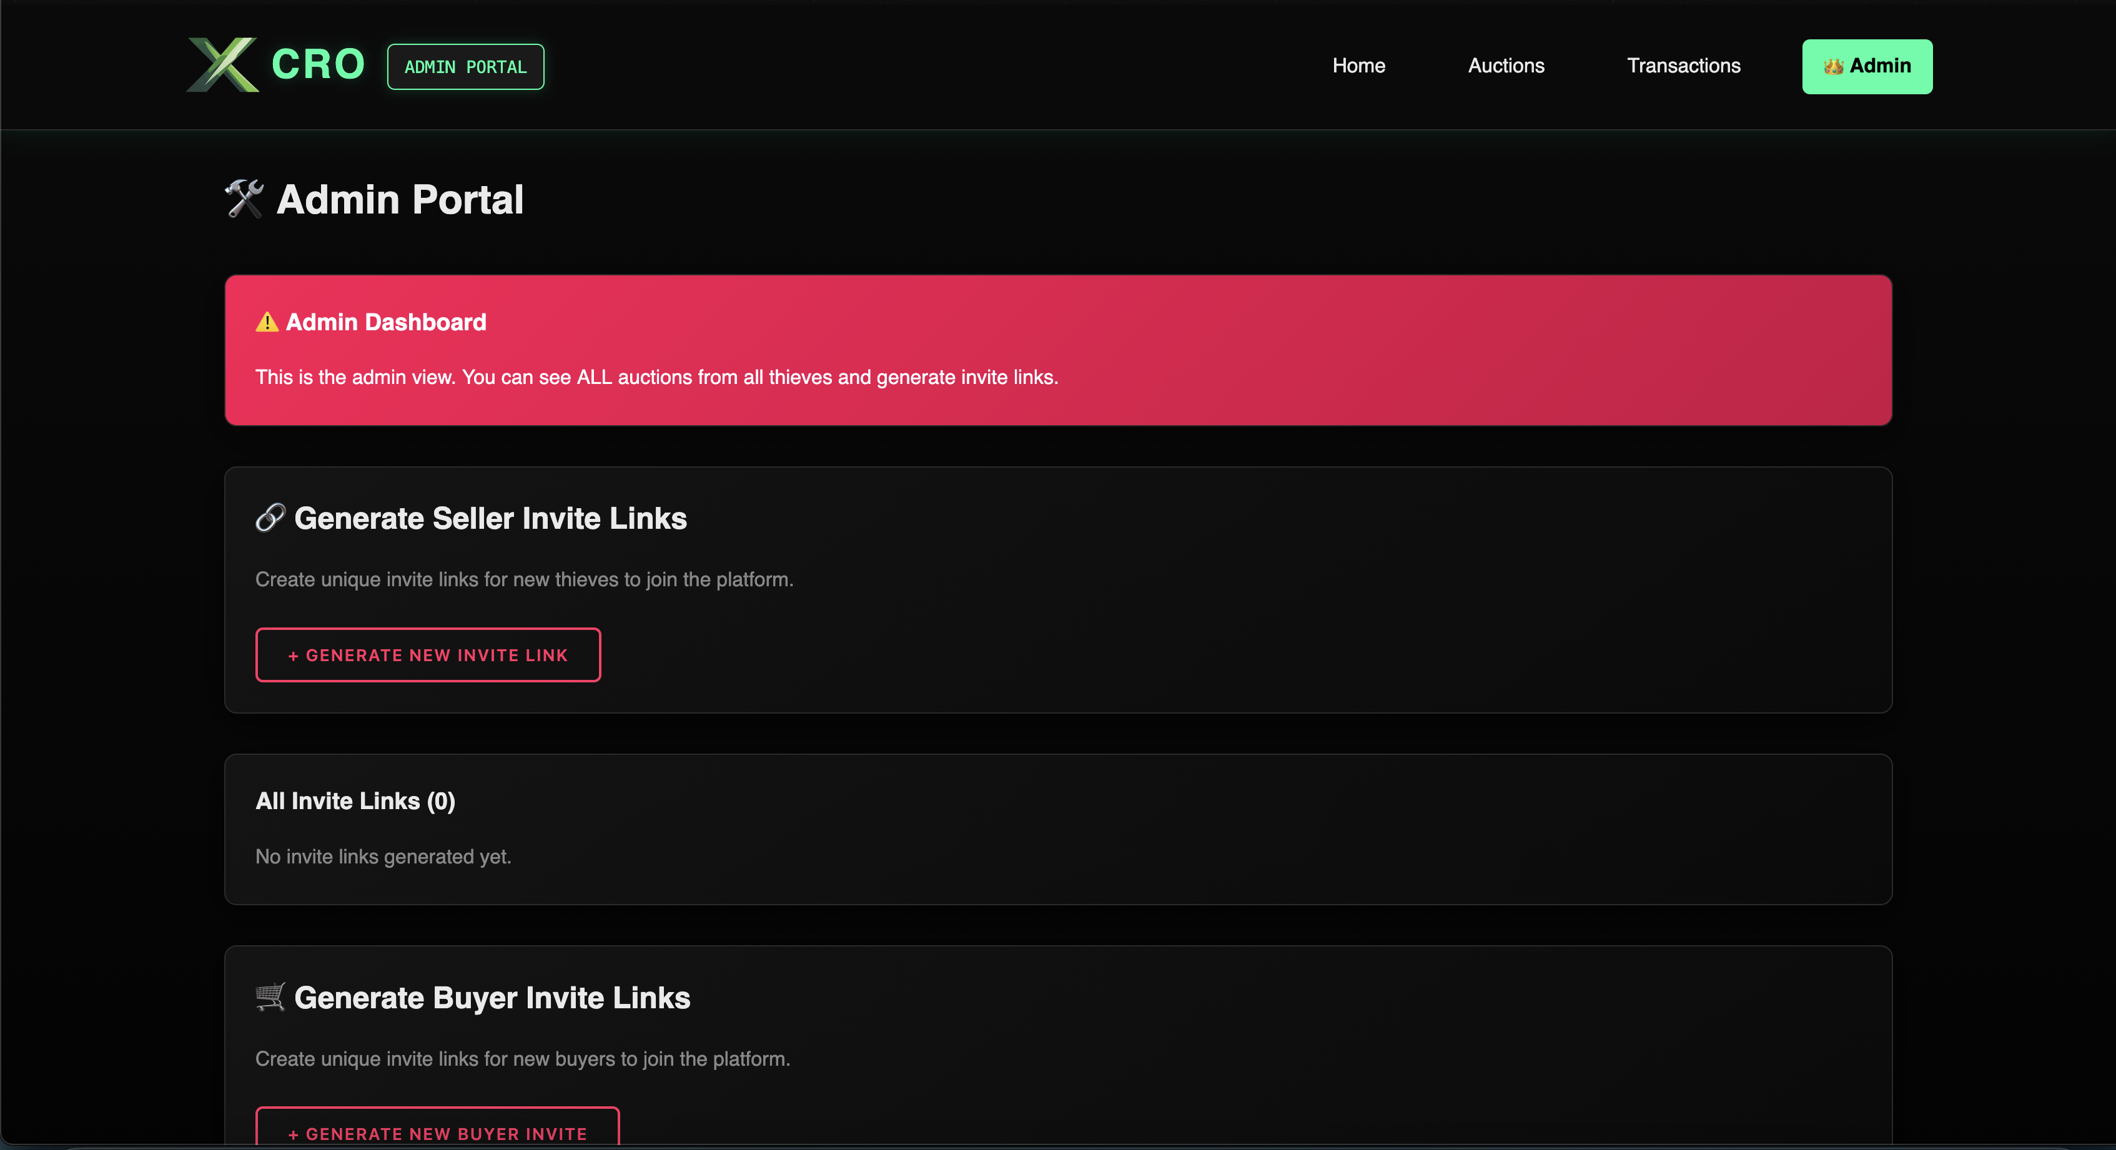Click the chain link icon
The width and height of the screenshot is (2116, 1150).
pos(269,518)
